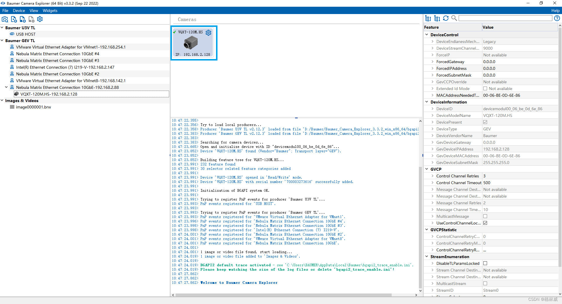Open the View menu

click(x=34, y=11)
